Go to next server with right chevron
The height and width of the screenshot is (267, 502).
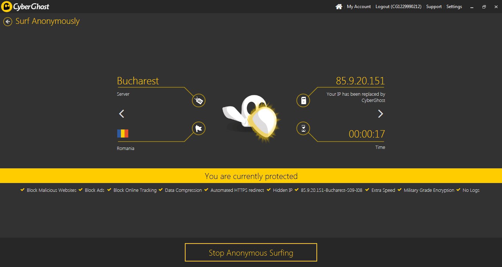(380, 114)
